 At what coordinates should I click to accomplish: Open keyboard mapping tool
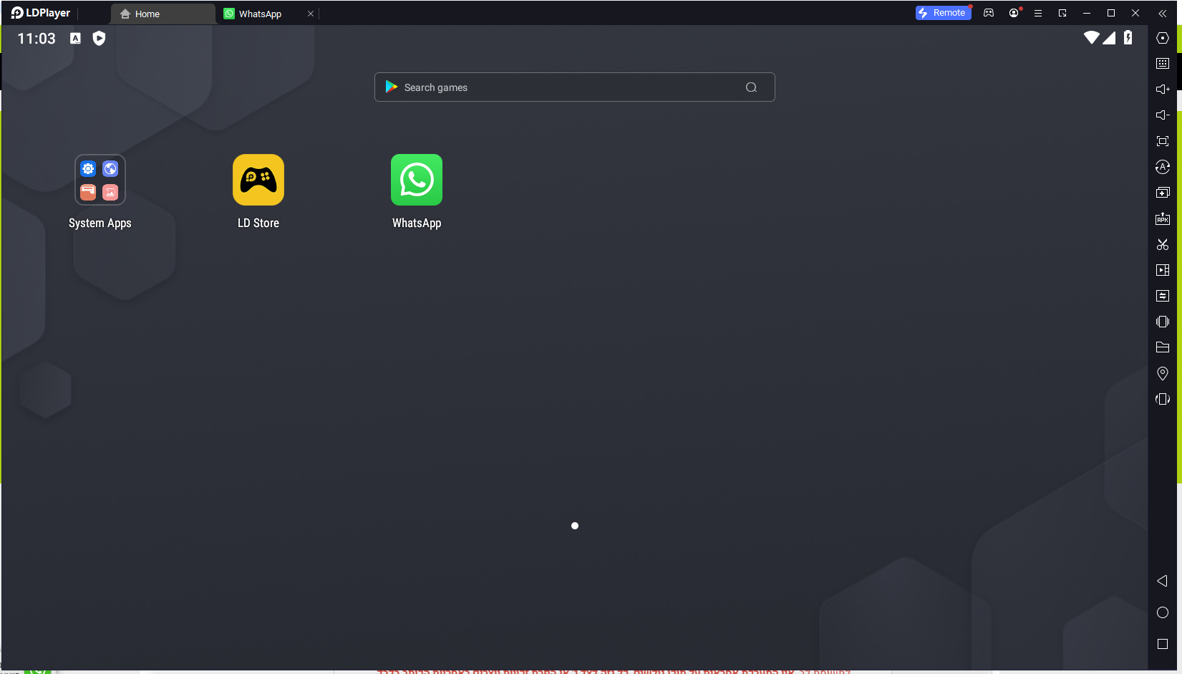(x=1163, y=64)
